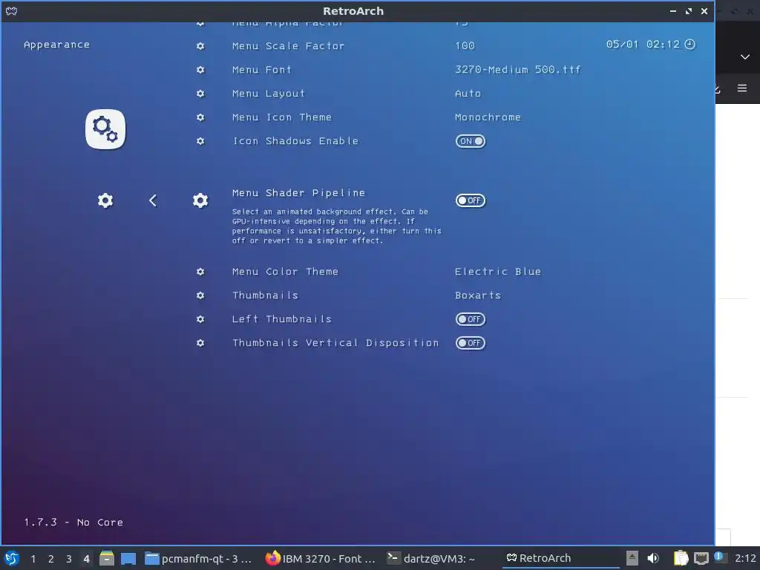Click the removable media eject icon in the tray

click(x=632, y=558)
